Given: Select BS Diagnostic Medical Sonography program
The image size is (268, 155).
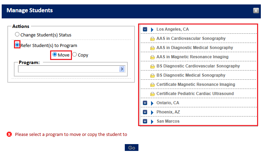Looking at the screenshot, I should tap(191, 75).
